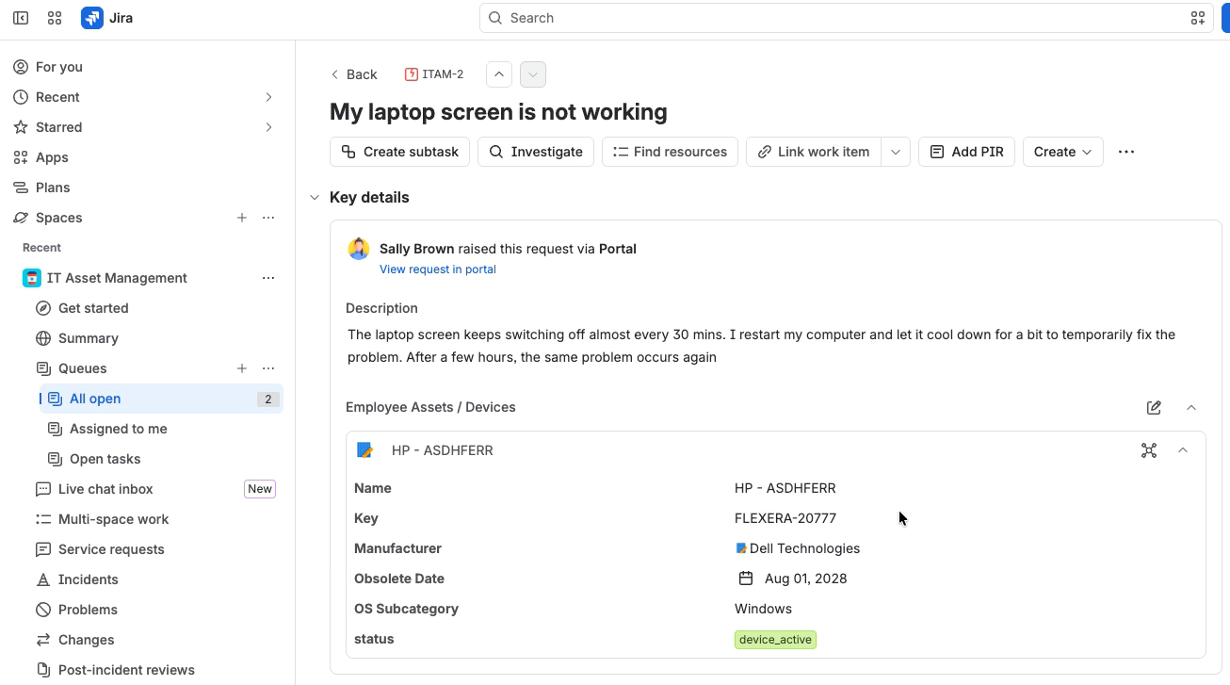Click the Add PIR button
The width and height of the screenshot is (1230, 685).
(x=966, y=152)
